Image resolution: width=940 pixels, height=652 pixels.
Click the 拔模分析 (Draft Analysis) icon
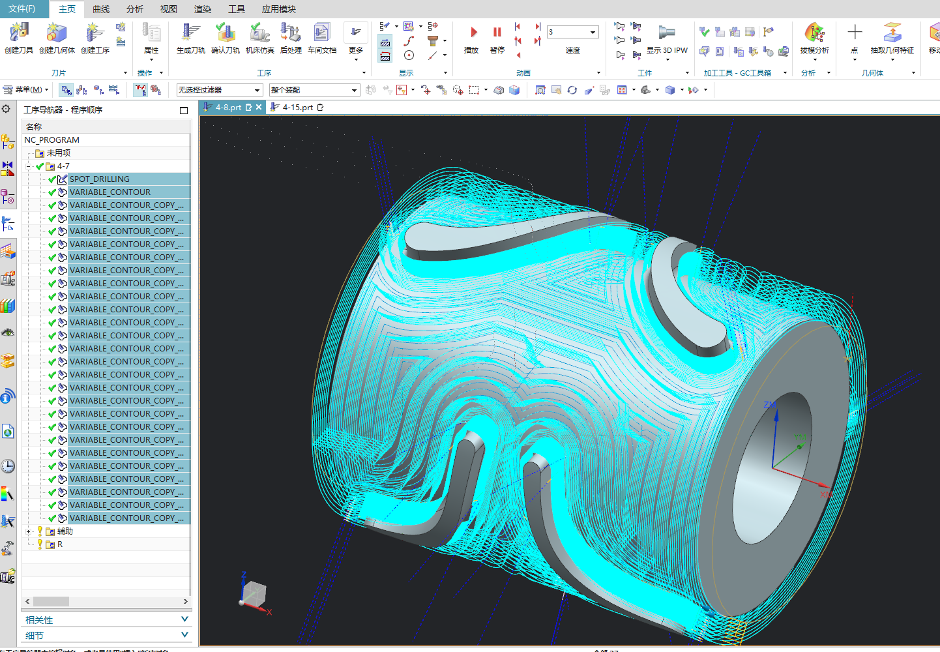point(814,38)
